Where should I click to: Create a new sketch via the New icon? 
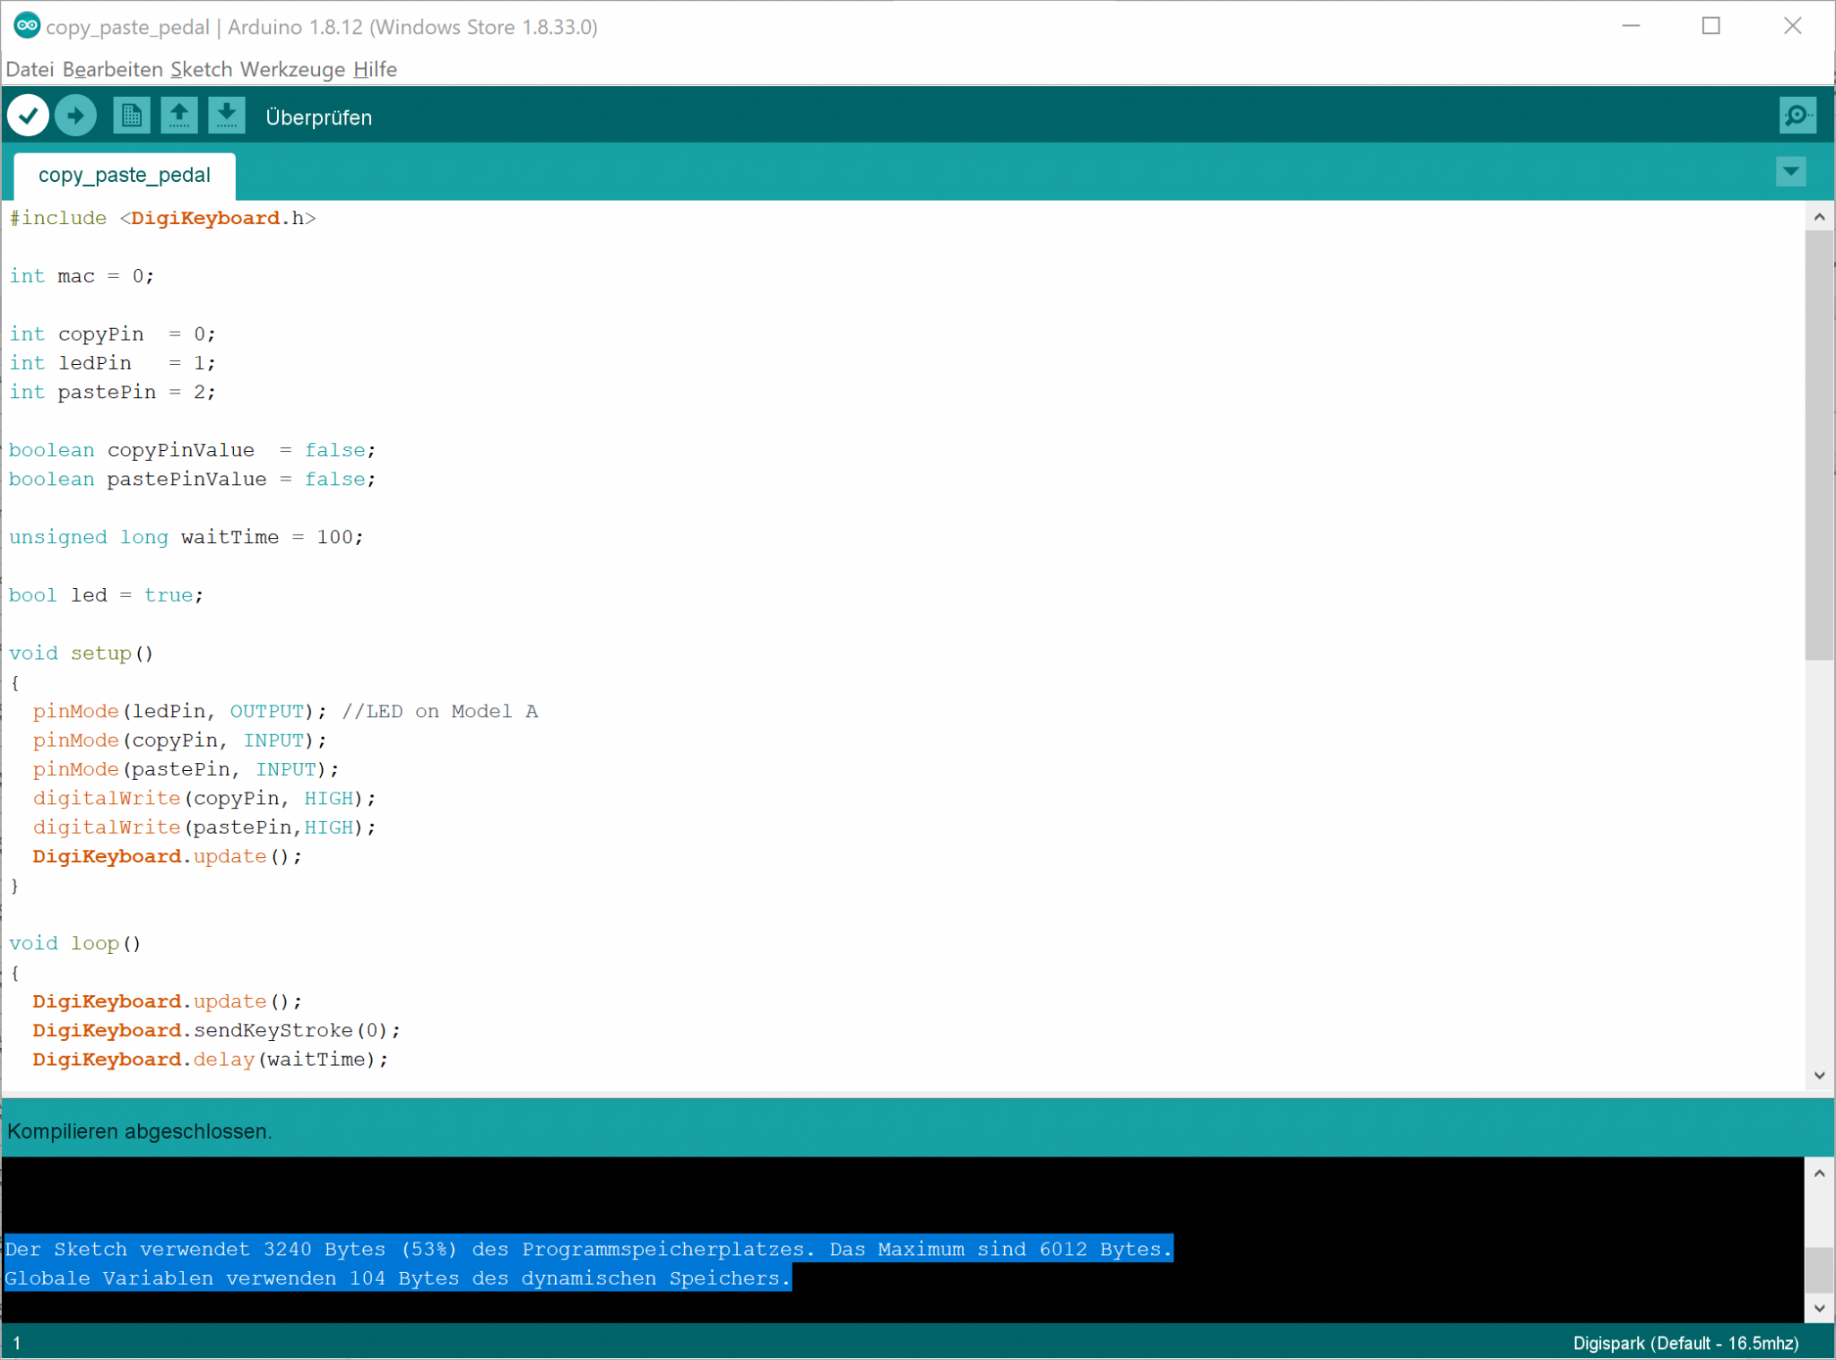tap(132, 115)
